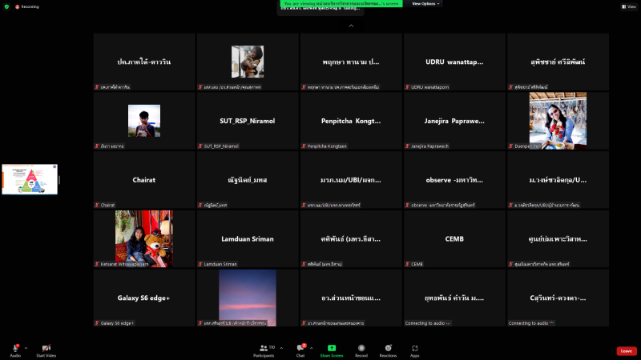Click the green encryption shield icon
This screenshot has width=641, height=360.
pyautogui.click(x=6, y=6)
